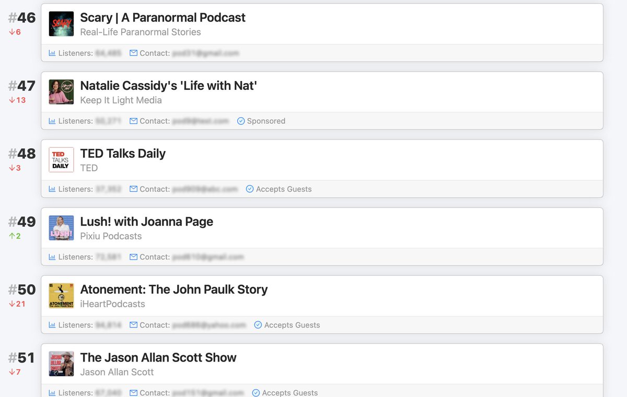Click the down 13 rank change indicator
The height and width of the screenshot is (397, 627).
coord(17,100)
